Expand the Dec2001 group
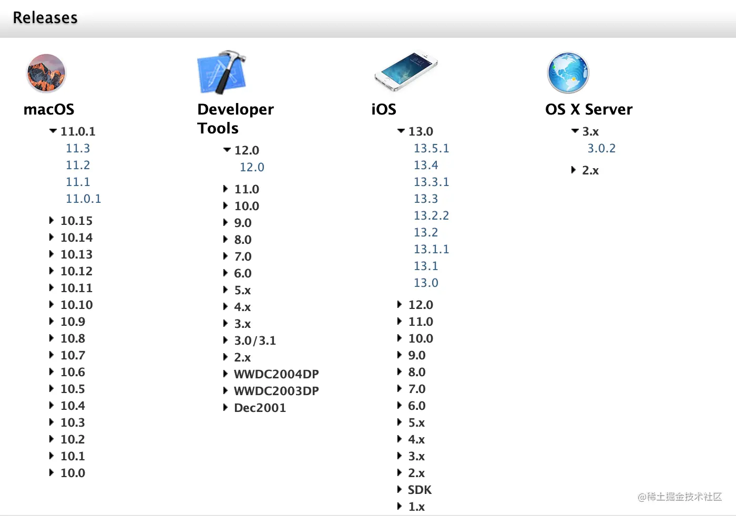The height and width of the screenshot is (516, 736). pos(226,407)
